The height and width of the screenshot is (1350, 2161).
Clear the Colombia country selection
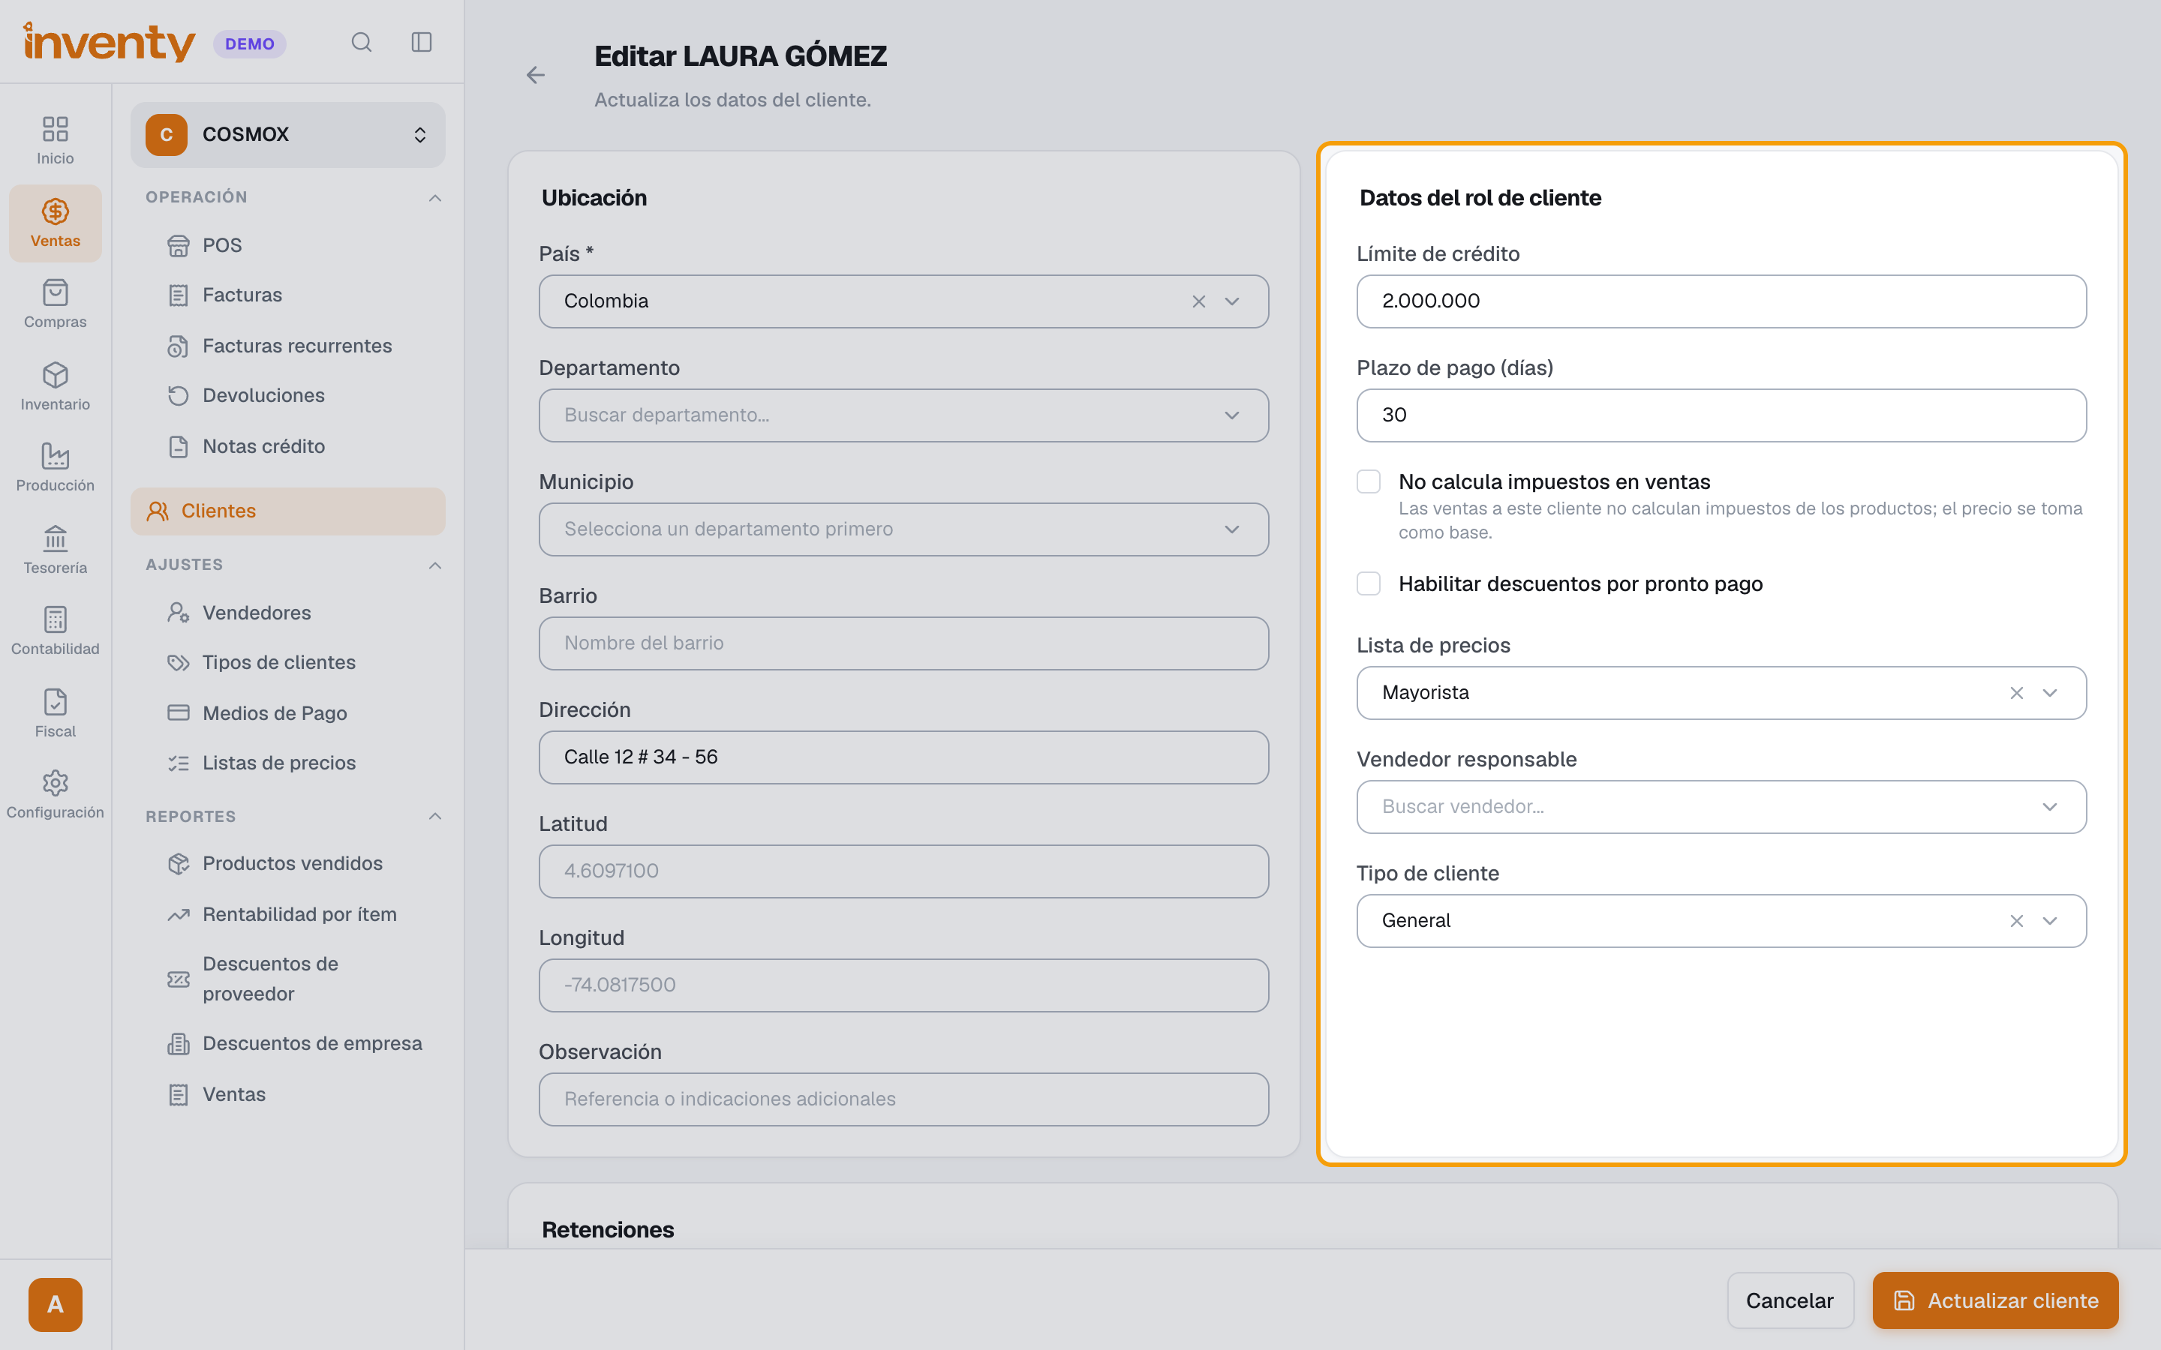(x=1198, y=301)
